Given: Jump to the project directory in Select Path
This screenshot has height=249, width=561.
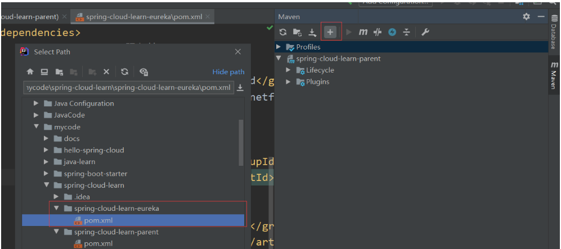Looking at the screenshot, I should point(59,72).
